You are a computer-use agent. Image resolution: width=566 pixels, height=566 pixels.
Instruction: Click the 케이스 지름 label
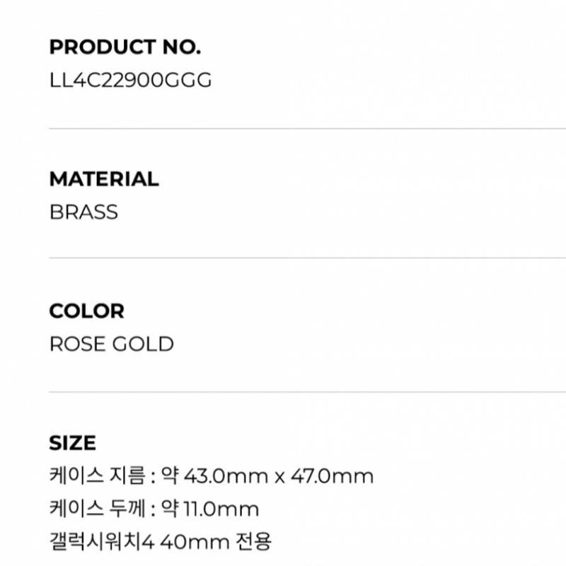click(96, 475)
